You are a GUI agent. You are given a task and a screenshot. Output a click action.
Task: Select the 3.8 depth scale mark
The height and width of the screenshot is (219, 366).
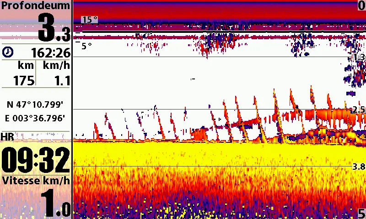pos(359,167)
